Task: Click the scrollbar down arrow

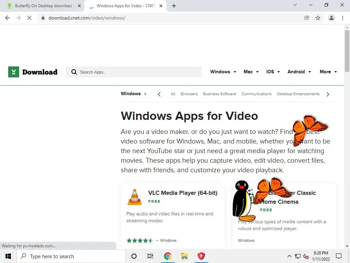Action: (347, 246)
